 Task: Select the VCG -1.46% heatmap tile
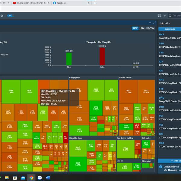click(79, 119)
